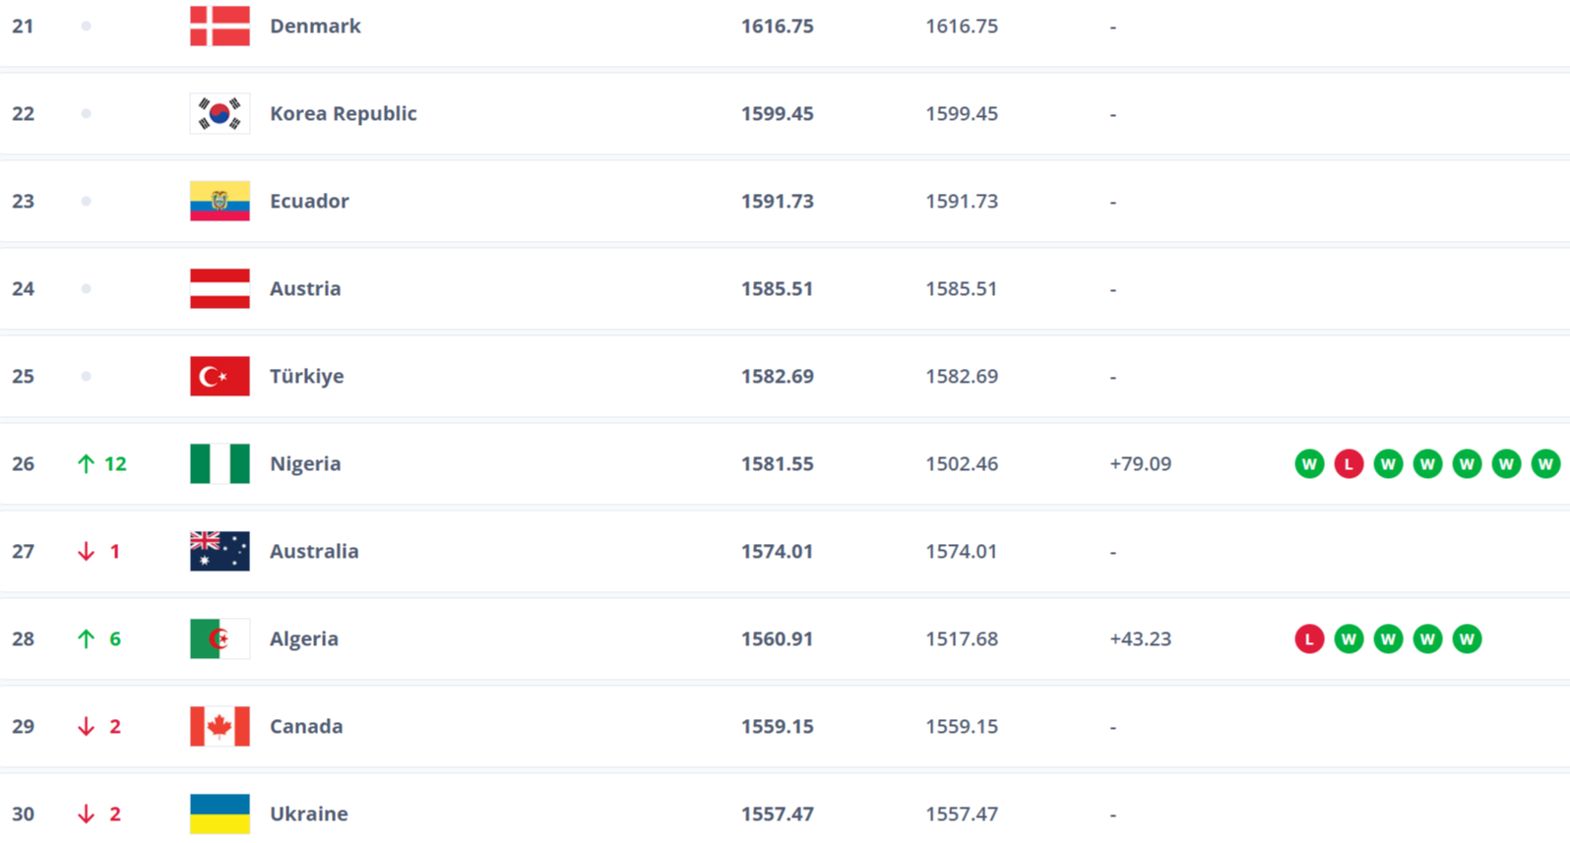Click the Austria team name

[305, 289]
